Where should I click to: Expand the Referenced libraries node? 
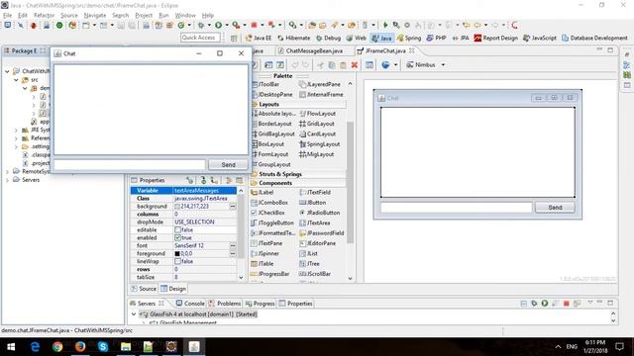click(16, 138)
